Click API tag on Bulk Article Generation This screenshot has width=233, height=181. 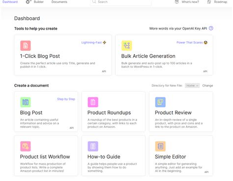[205, 71]
